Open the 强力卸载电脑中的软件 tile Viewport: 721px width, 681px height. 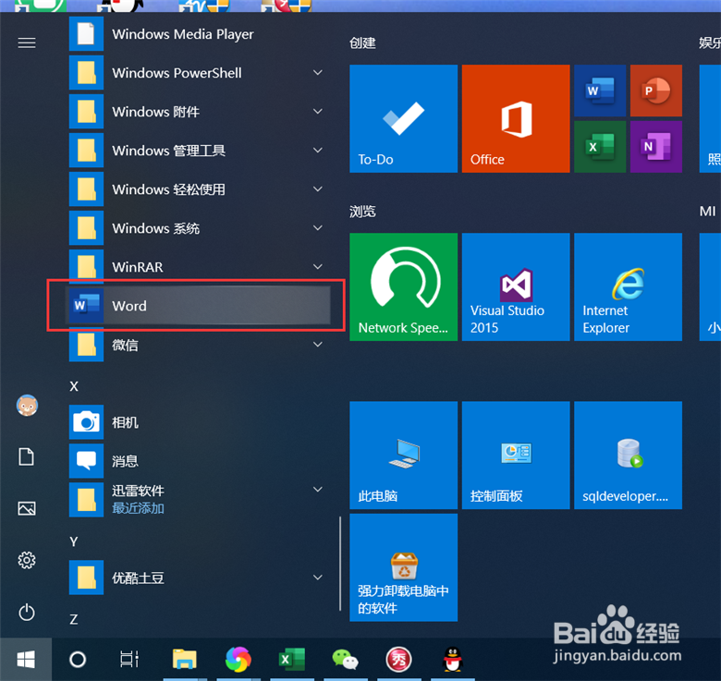coord(403,567)
